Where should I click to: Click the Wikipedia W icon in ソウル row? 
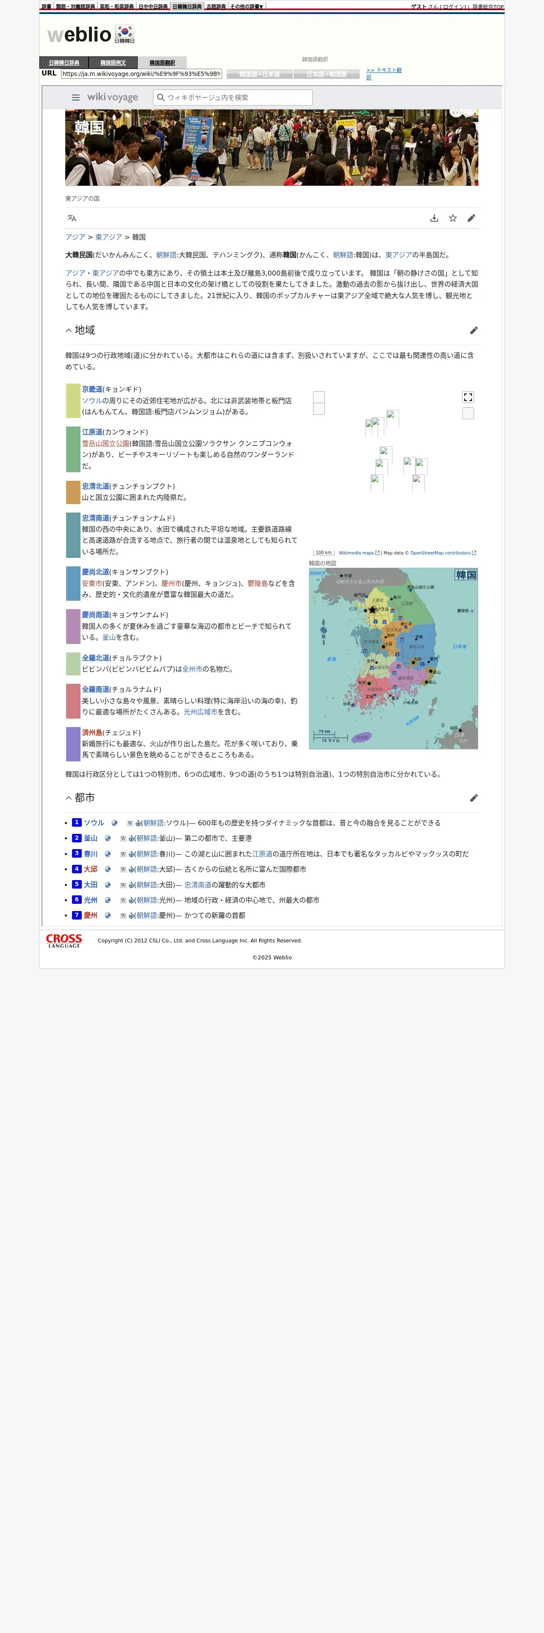coord(130,823)
